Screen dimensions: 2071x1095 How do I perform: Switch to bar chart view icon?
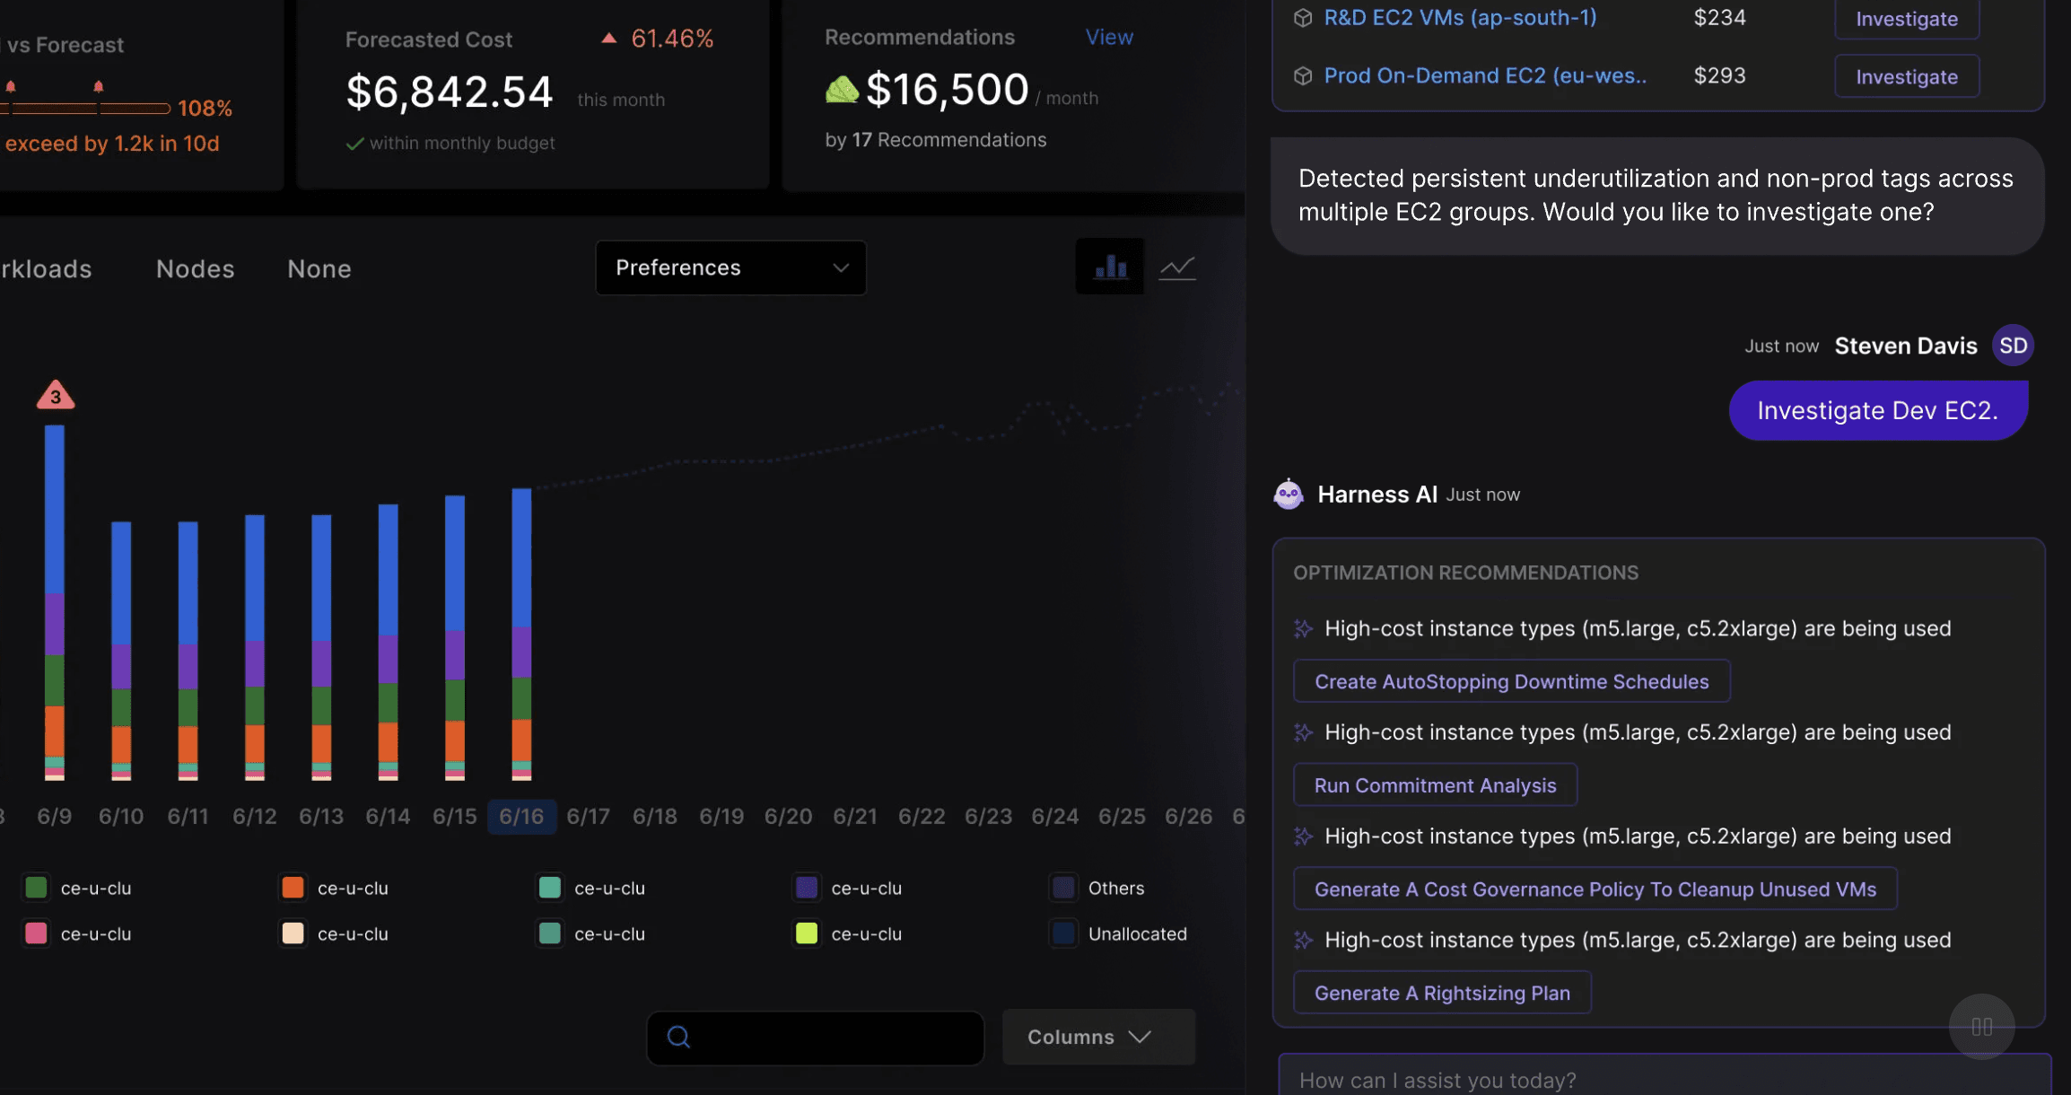click(x=1110, y=267)
